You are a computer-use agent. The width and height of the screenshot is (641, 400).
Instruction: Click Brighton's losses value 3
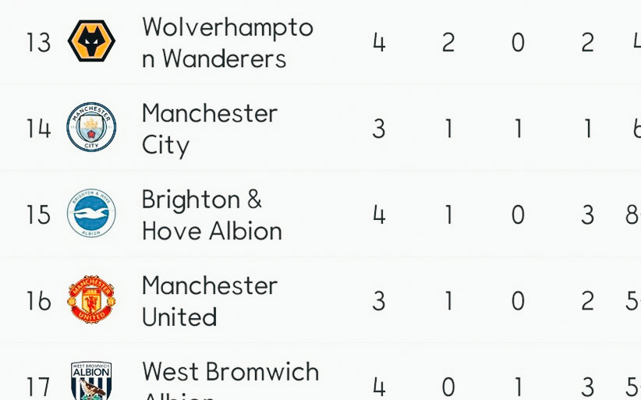[x=587, y=214]
